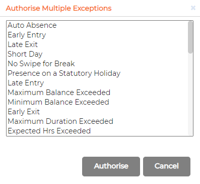Viewport: 200px width, 184px height.
Task: Choose Late Exit from the list
Action: [97, 44]
